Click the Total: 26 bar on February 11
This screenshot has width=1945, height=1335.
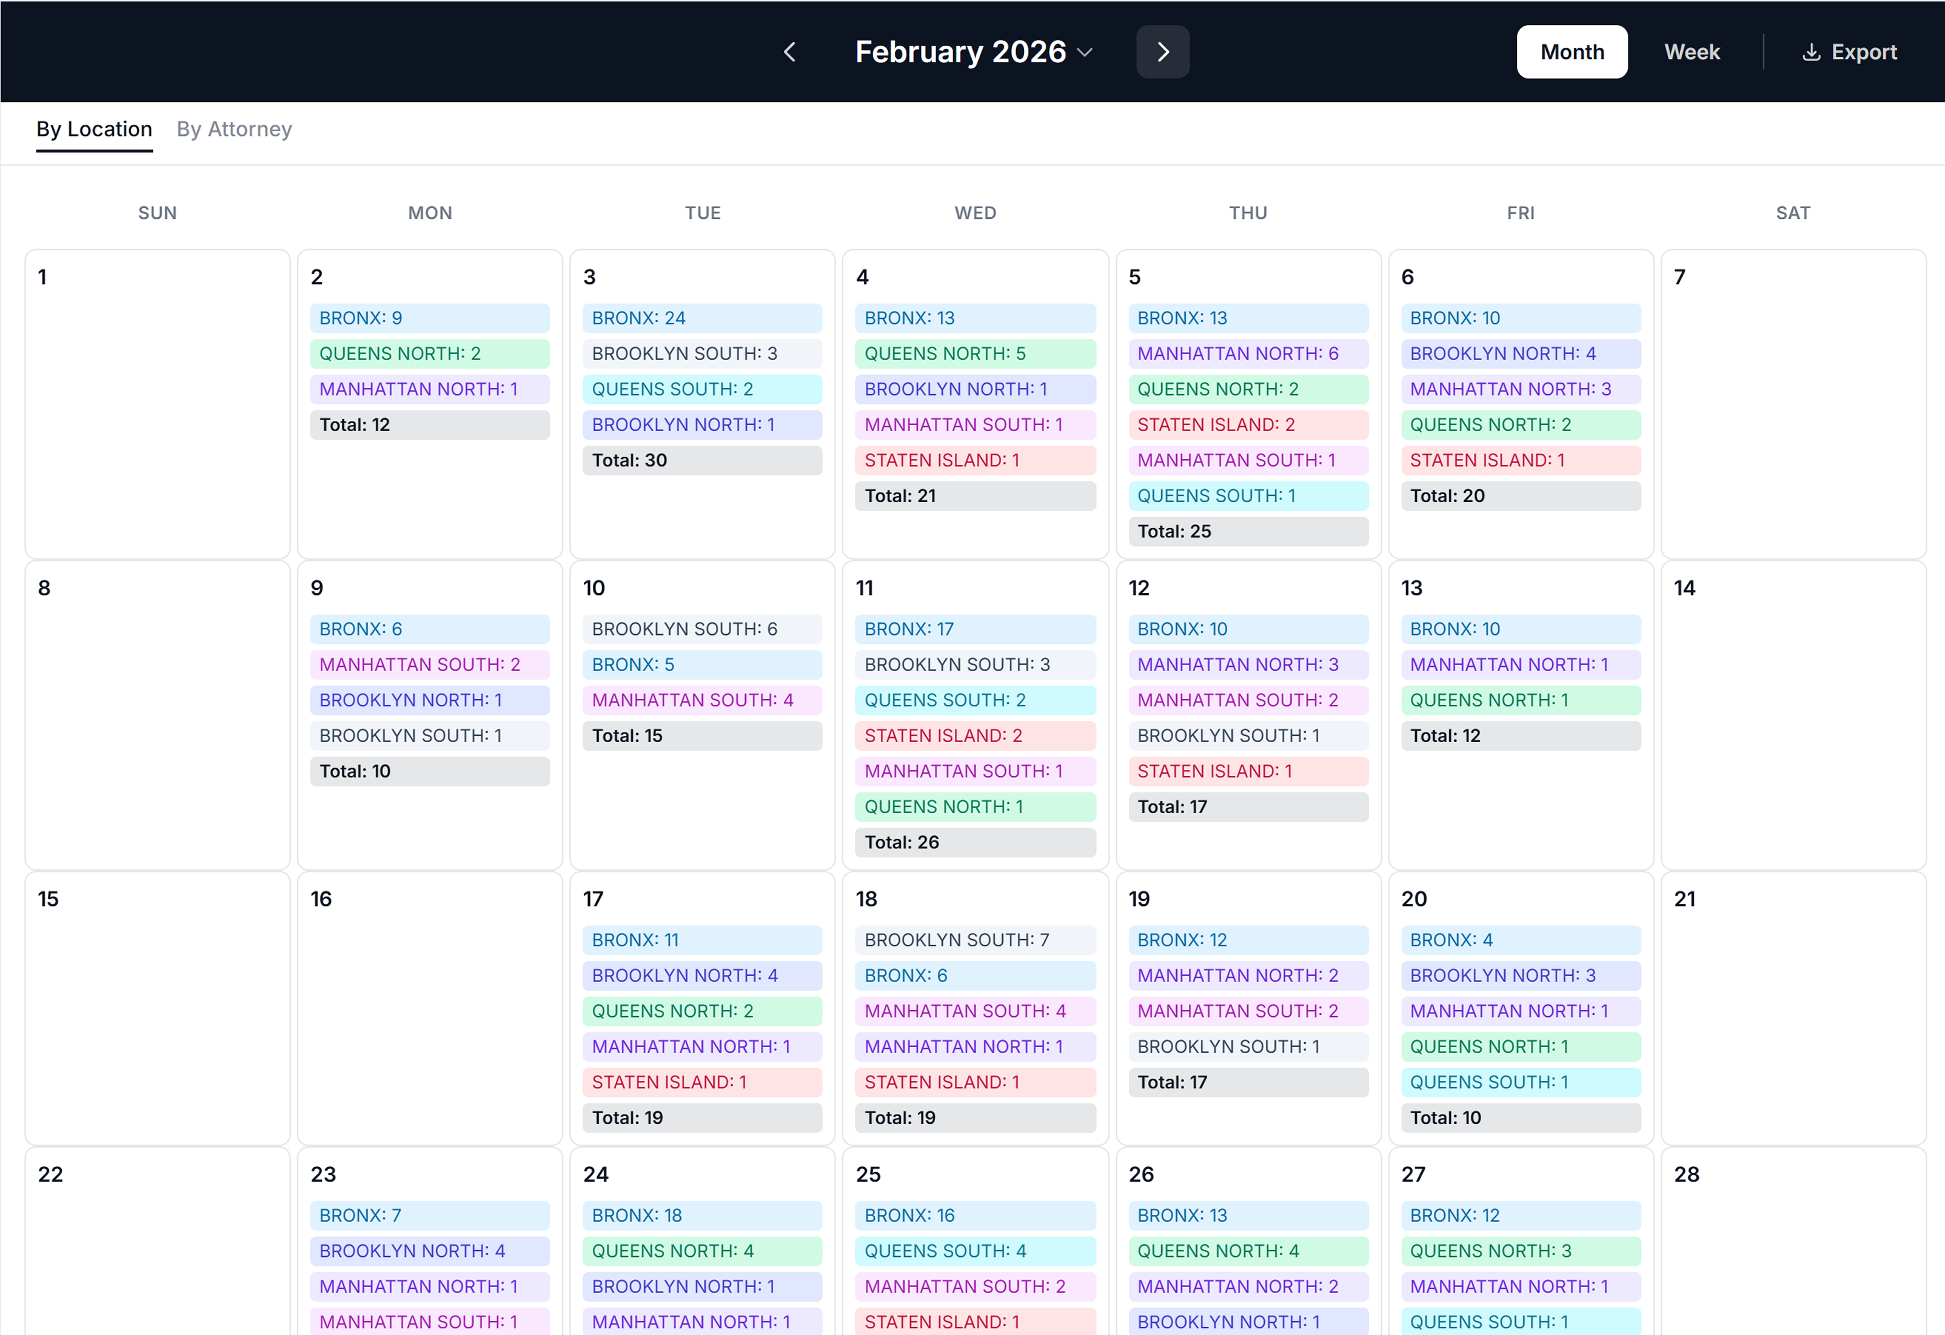[x=975, y=842]
